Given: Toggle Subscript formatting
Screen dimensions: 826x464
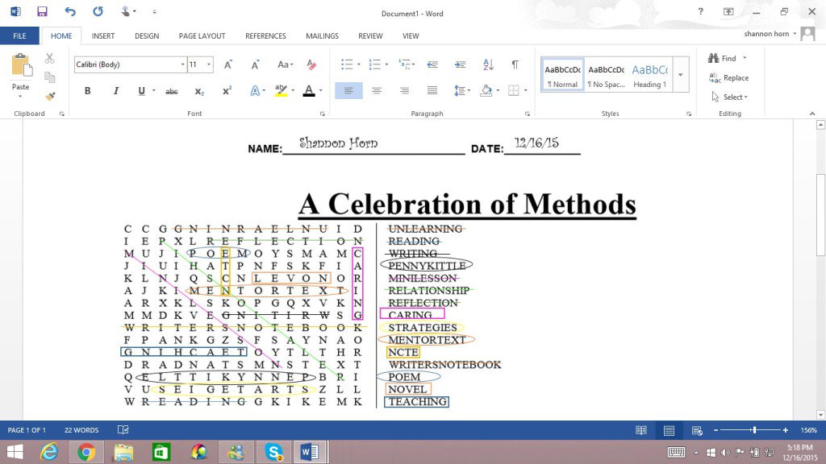Looking at the screenshot, I should (x=199, y=91).
